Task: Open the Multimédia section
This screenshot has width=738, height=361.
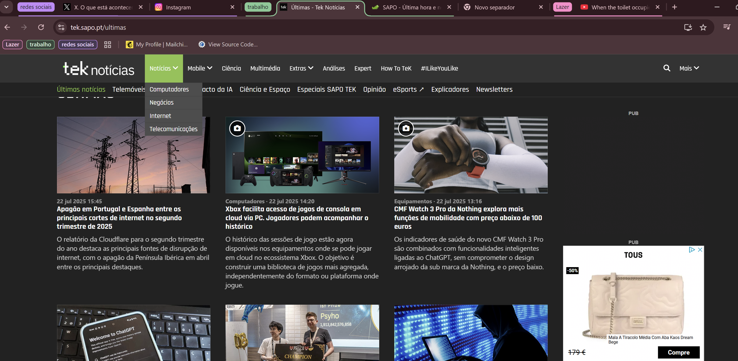Action: pyautogui.click(x=265, y=68)
